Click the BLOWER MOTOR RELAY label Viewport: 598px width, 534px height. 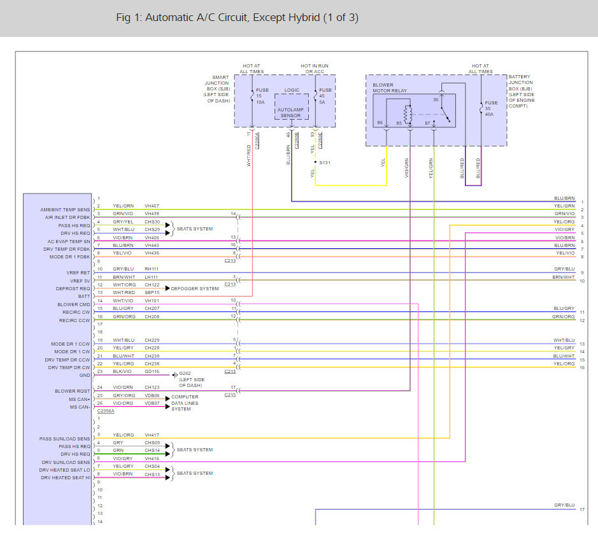point(389,88)
